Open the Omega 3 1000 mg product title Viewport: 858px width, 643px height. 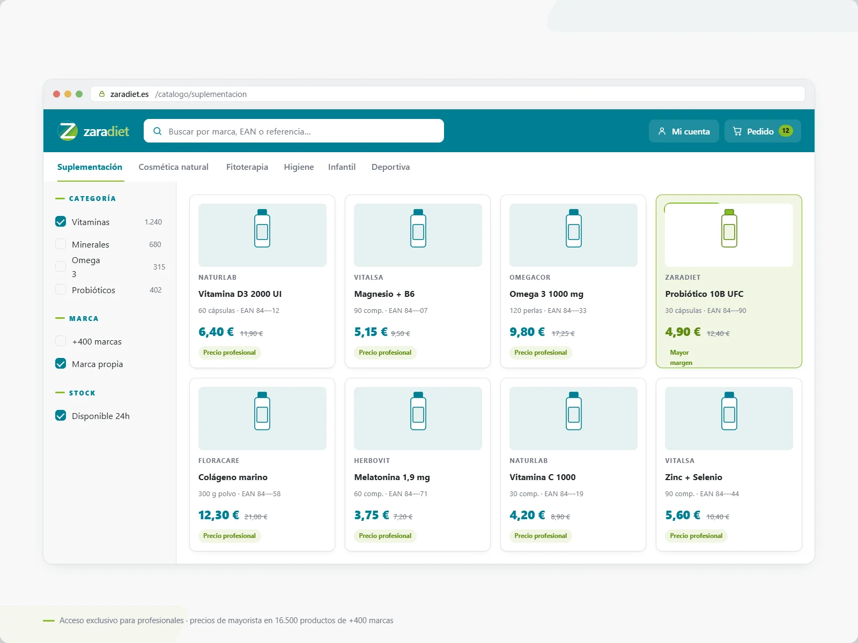(546, 294)
